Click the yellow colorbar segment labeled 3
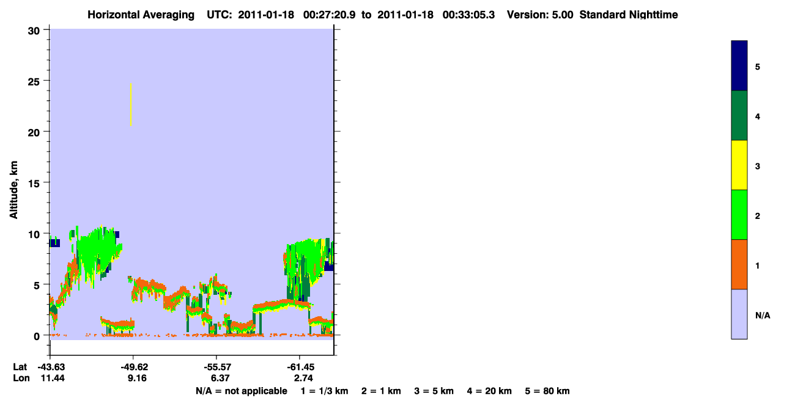The width and height of the screenshot is (795, 408). [739, 165]
